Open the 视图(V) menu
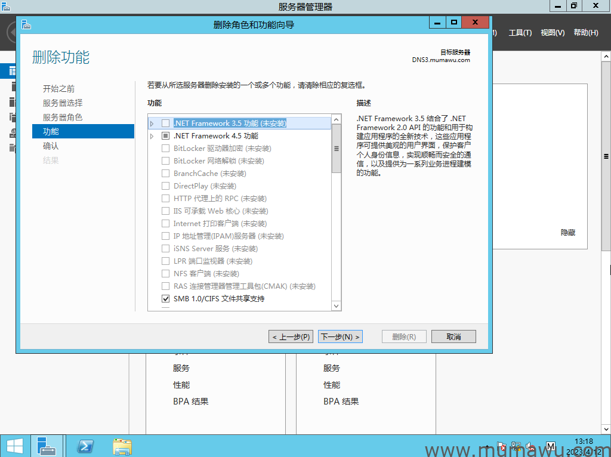The width and height of the screenshot is (611, 457). point(552,33)
